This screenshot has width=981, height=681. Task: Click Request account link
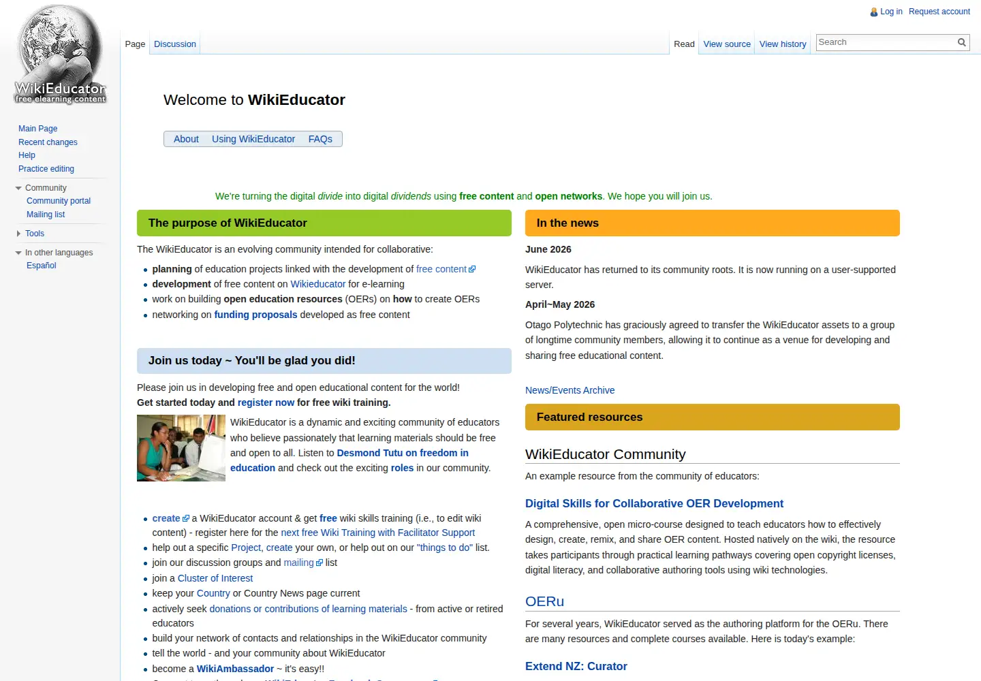[x=939, y=12]
